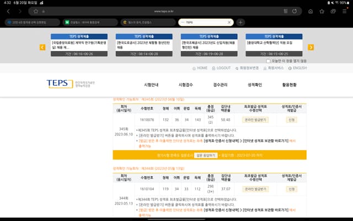Open the 성적확인 menu
The image size is (353, 221).
coord(255,85)
